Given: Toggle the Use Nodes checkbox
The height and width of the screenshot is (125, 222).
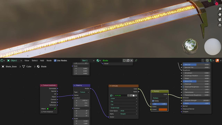Looking at the screenshot, I should [x=55, y=60].
